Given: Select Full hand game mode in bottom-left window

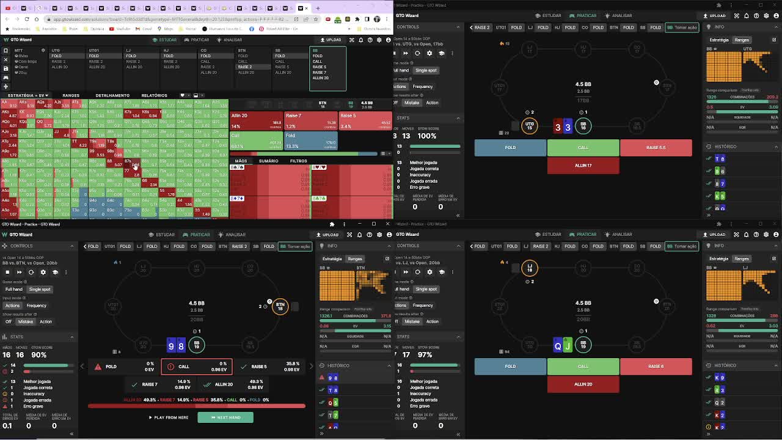Looking at the screenshot, I should pos(13,289).
